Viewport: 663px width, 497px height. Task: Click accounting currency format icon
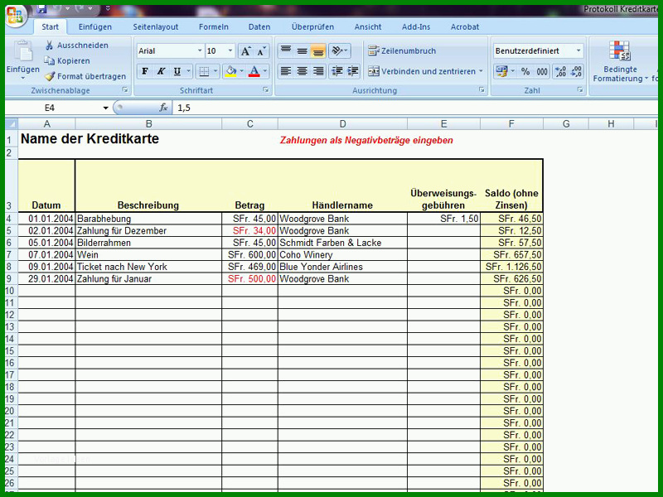[x=502, y=71]
